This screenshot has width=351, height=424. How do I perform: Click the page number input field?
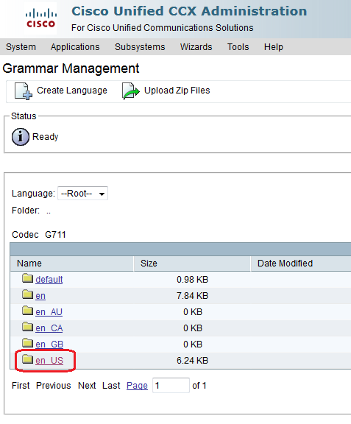(171, 385)
